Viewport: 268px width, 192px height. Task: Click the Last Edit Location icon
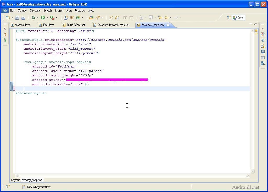[160, 18]
